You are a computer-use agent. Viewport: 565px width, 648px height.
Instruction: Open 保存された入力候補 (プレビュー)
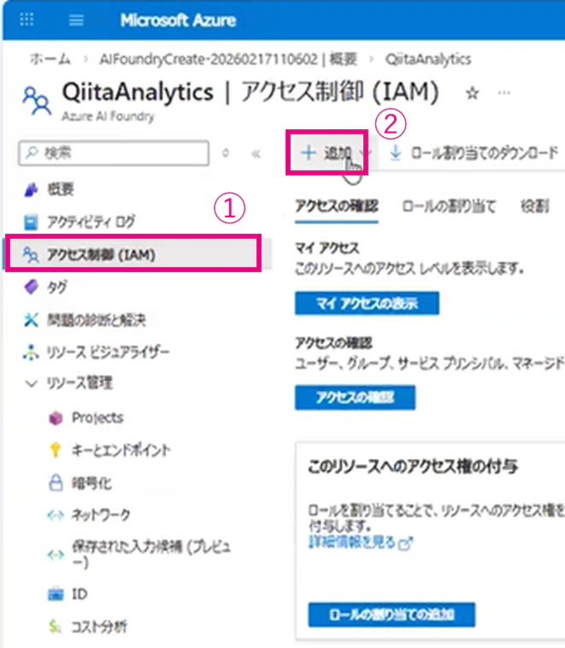click(x=151, y=555)
